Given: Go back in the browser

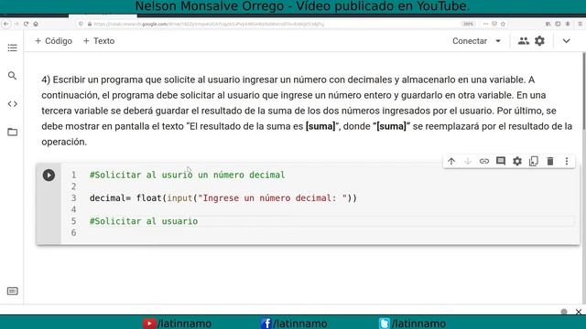Looking at the screenshot, I should [x=6, y=24].
